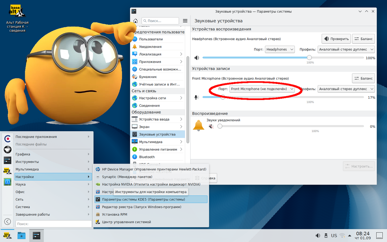This screenshot has height=242, width=387.
Task: Open the playback Порт Headphones dropdown
Action: pyautogui.click(x=280, y=49)
